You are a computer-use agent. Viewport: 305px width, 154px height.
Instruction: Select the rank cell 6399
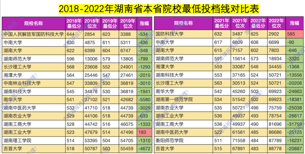(x=92, y=50)
